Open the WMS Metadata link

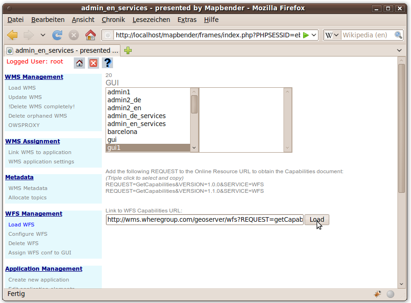point(28,188)
